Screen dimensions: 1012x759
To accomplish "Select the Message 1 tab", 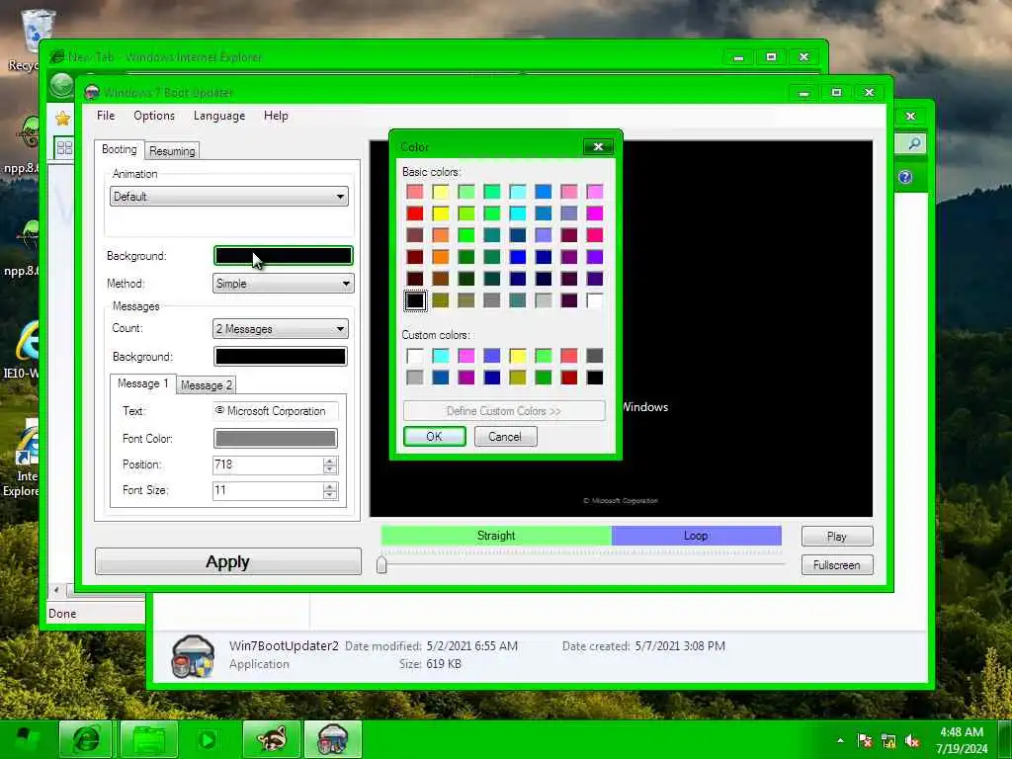I will point(142,383).
